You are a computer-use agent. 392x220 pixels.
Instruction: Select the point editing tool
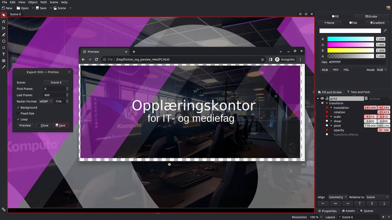4,22
